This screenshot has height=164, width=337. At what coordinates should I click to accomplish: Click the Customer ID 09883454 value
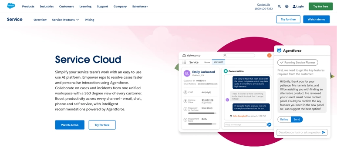(x=201, y=81)
